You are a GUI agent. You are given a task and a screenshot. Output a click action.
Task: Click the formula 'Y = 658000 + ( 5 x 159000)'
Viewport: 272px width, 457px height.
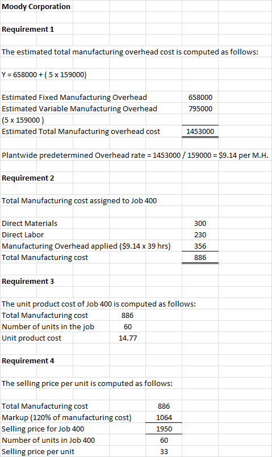[x=44, y=74]
